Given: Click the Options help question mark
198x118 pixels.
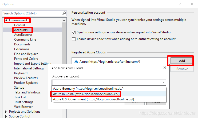Looking at the screenshot, I should click(x=180, y=4).
